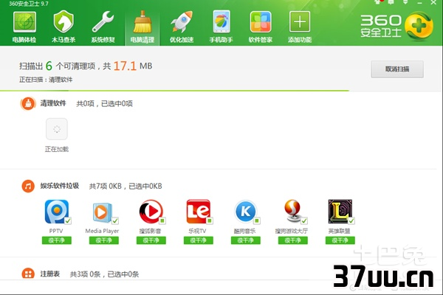Click the 17.1 MB total size
This screenshot has height=295, width=443.
click(133, 66)
